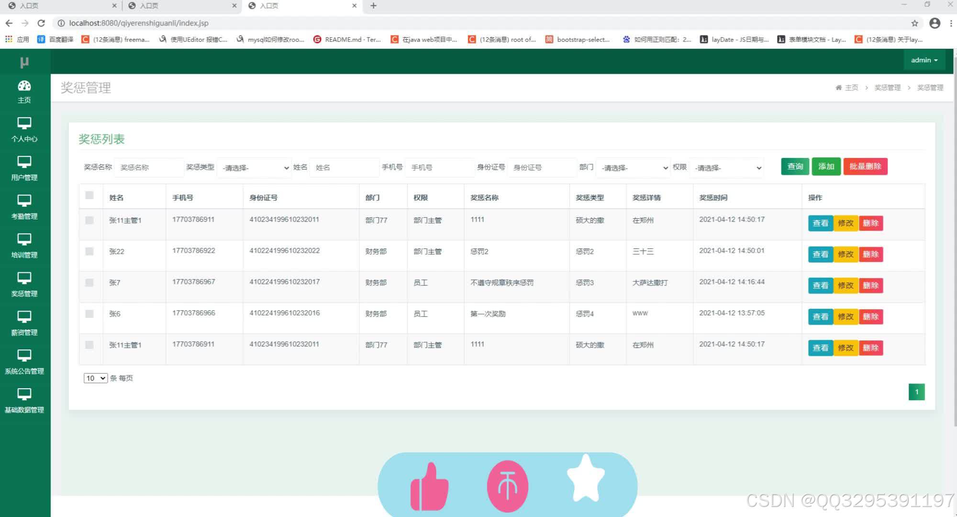The image size is (957, 517).
Task: Open the admin user dropdown
Action: click(924, 60)
